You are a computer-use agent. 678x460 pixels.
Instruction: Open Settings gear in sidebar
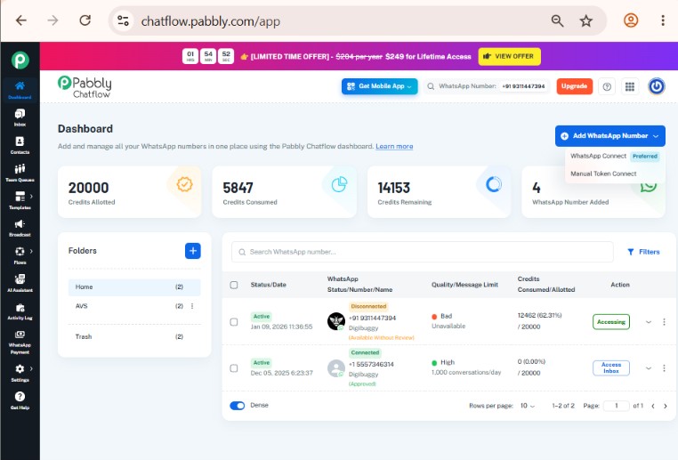pyautogui.click(x=20, y=373)
